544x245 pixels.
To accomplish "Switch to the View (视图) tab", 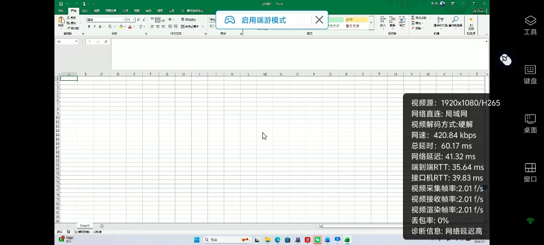I will click(x=160, y=11).
